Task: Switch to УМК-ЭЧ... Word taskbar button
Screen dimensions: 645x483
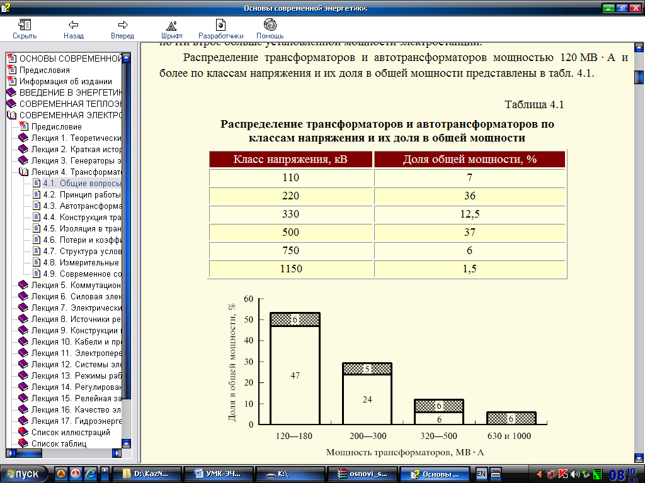Action: [x=218, y=474]
